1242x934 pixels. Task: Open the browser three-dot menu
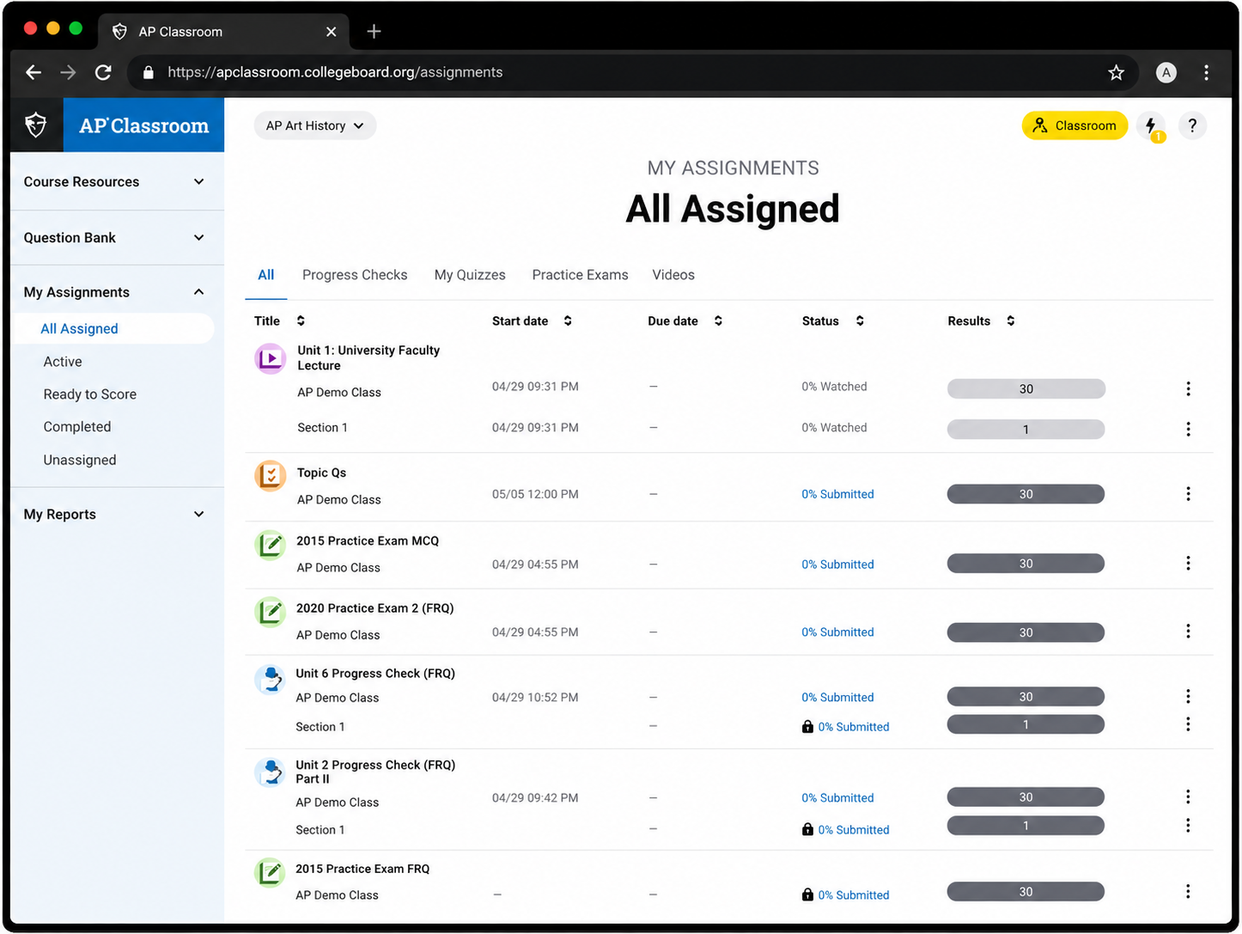pos(1206,72)
